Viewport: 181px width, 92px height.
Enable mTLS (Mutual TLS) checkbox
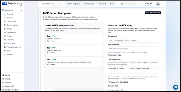(109, 82)
